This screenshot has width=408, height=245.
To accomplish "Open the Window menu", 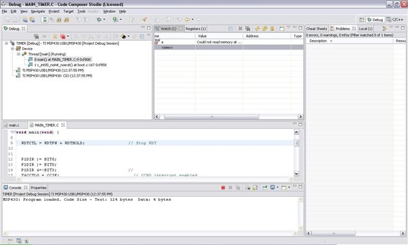I will 109,12.
